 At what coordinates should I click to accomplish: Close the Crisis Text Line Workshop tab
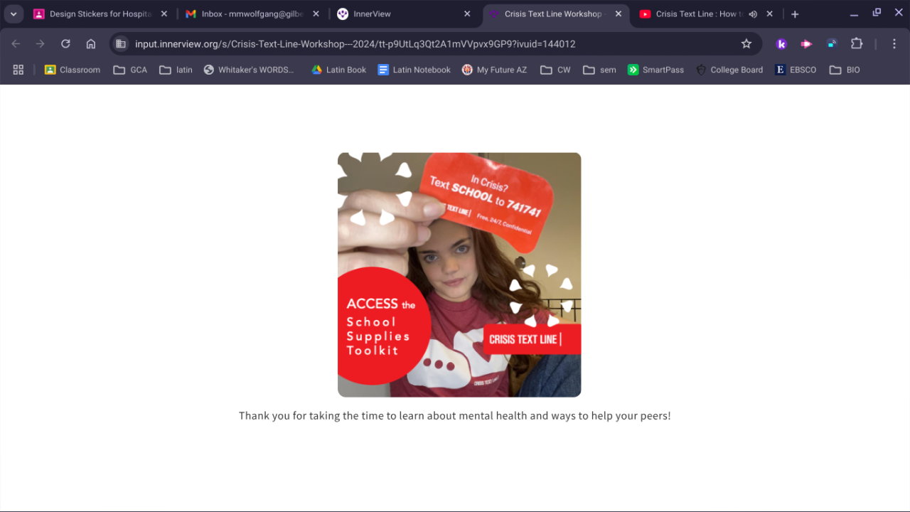click(x=619, y=14)
